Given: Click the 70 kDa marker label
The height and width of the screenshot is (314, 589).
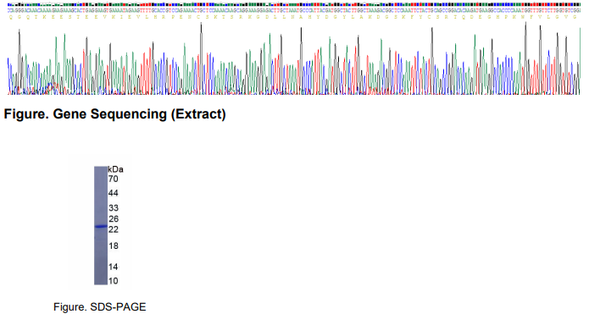Looking at the screenshot, I should [x=113, y=179].
